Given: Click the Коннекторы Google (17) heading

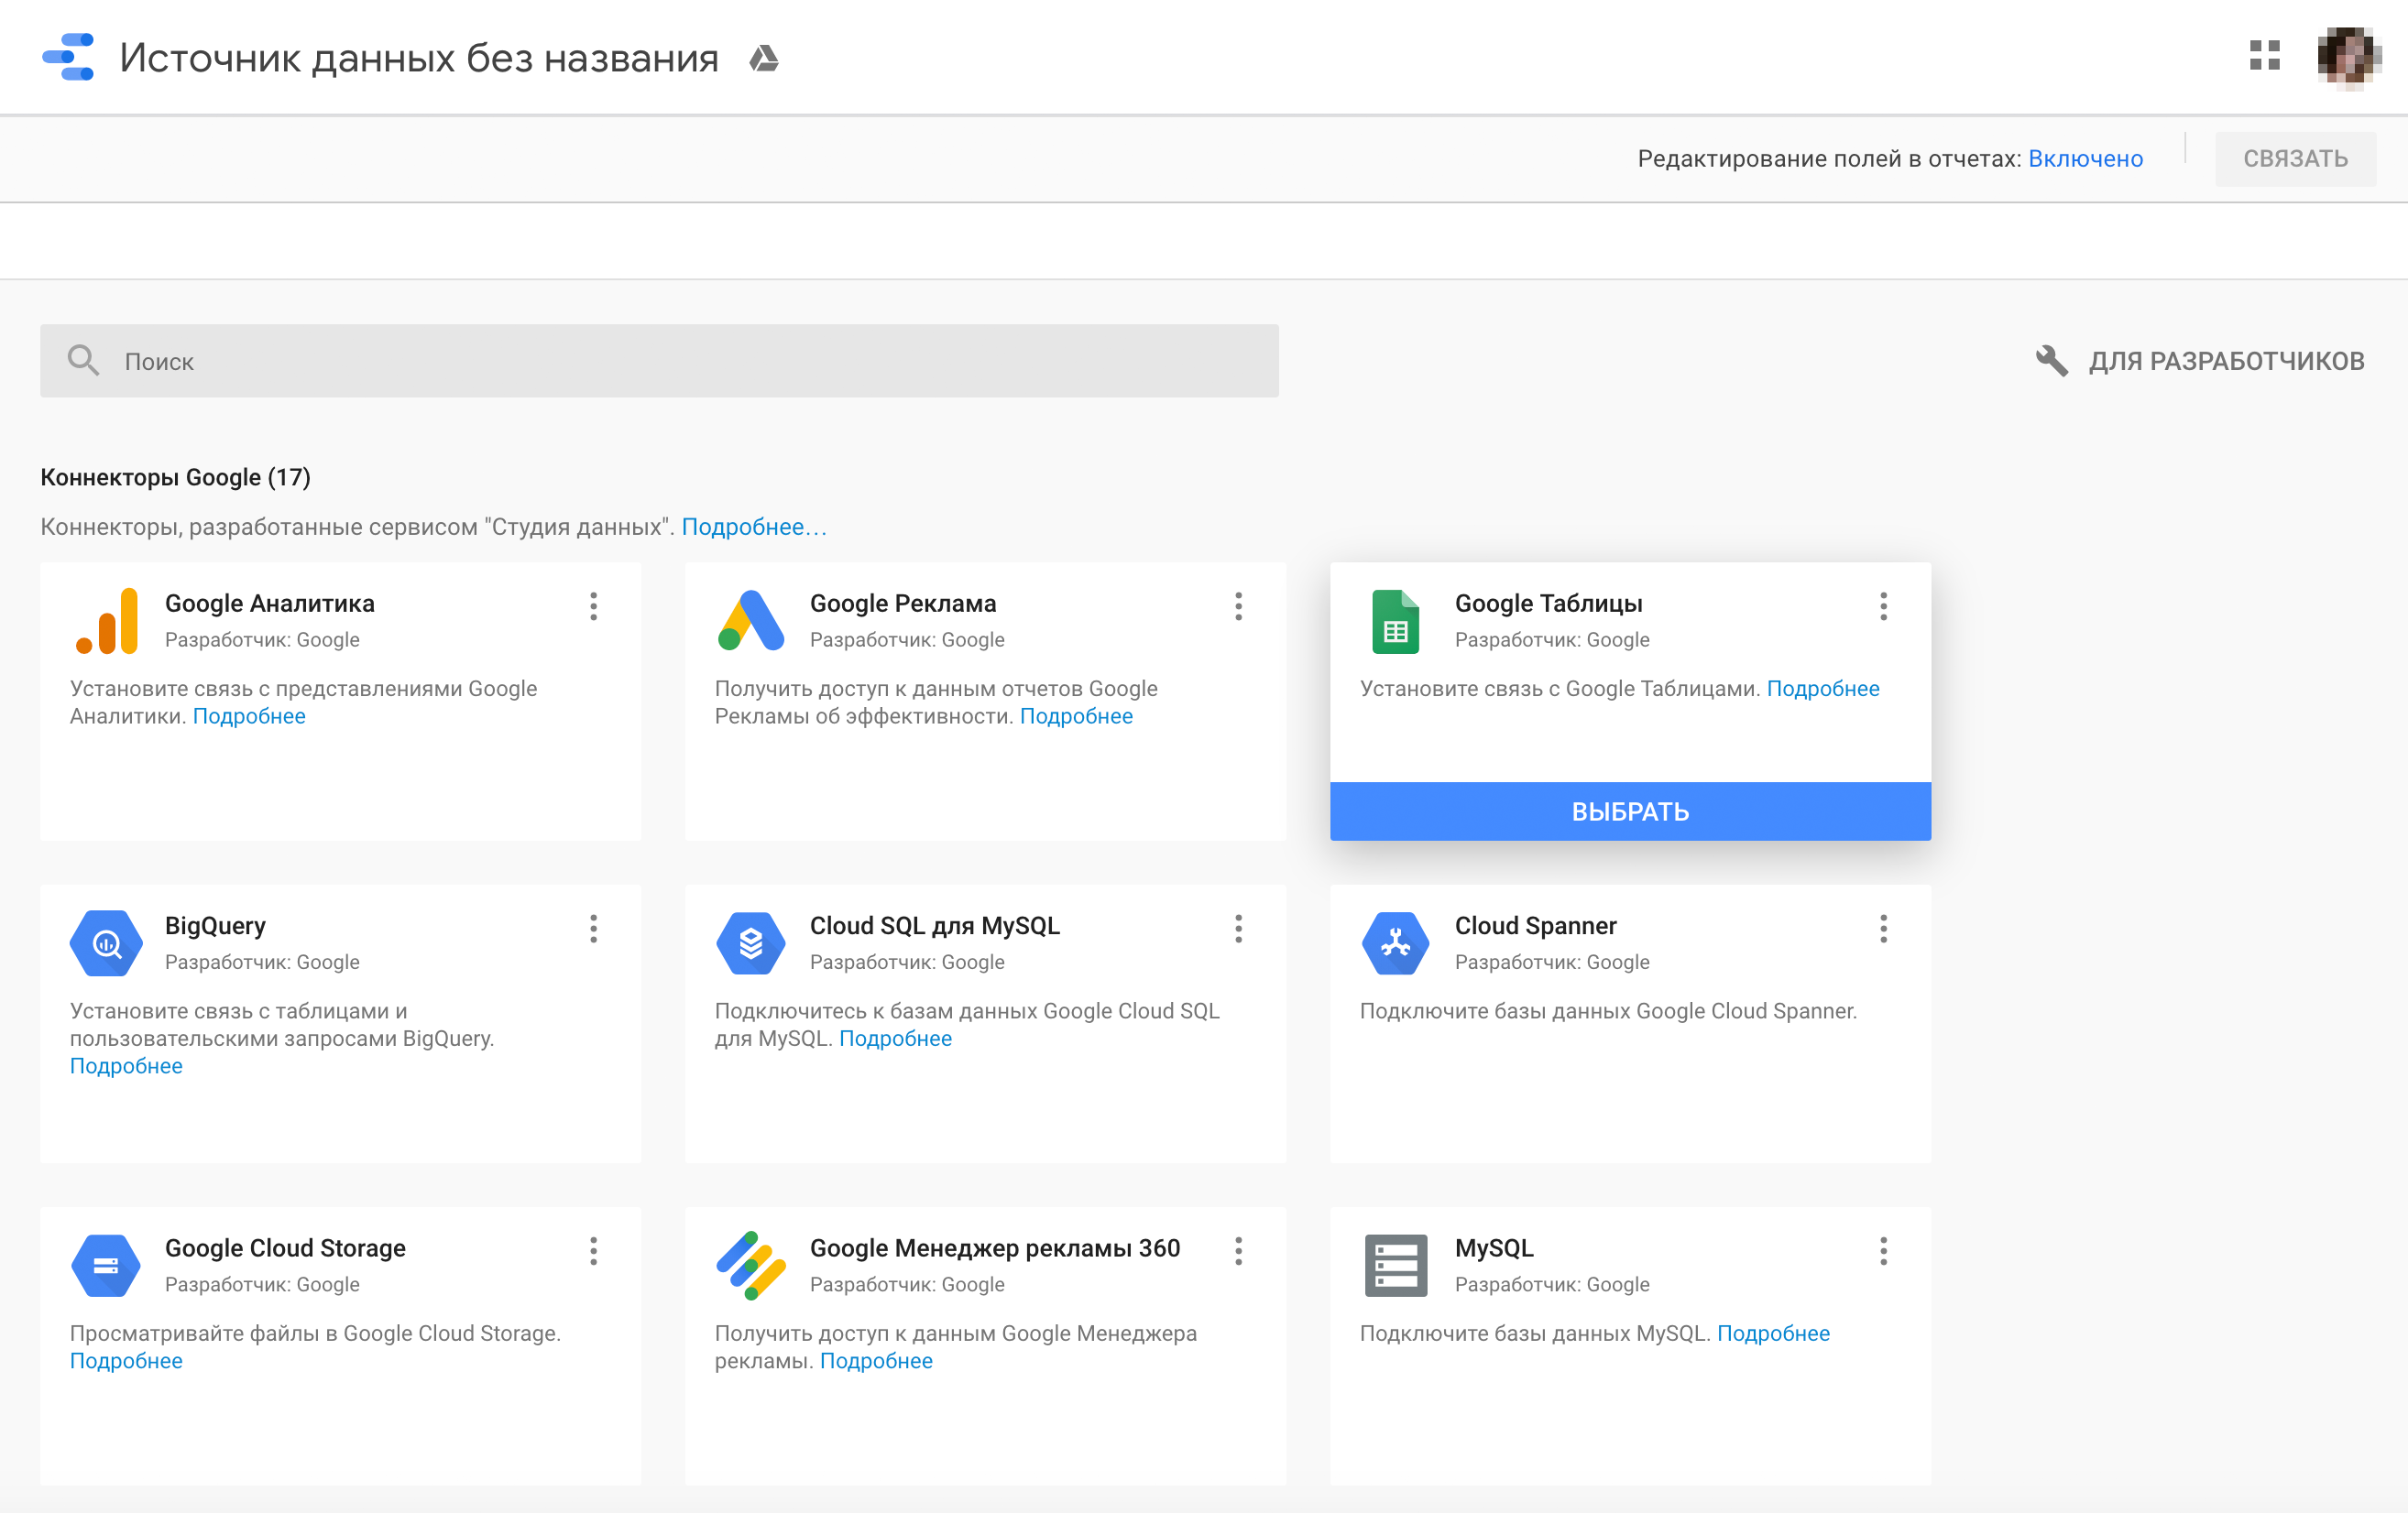Looking at the screenshot, I should pos(175,478).
